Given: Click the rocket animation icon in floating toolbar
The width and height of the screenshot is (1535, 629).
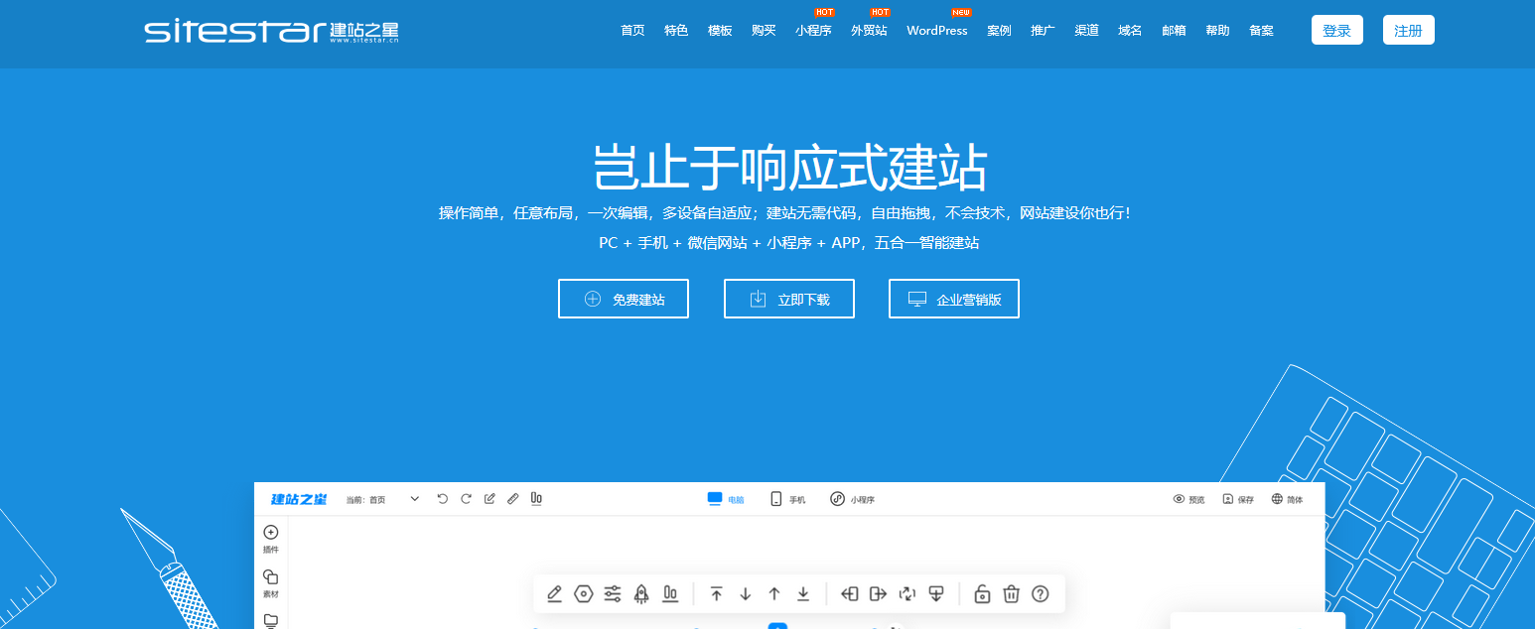Looking at the screenshot, I should click(641, 594).
